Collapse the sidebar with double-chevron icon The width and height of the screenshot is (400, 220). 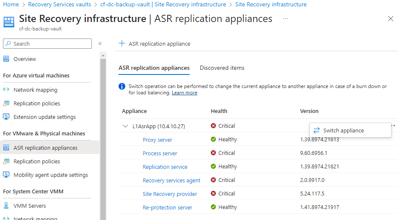pyautogui.click(x=100, y=44)
